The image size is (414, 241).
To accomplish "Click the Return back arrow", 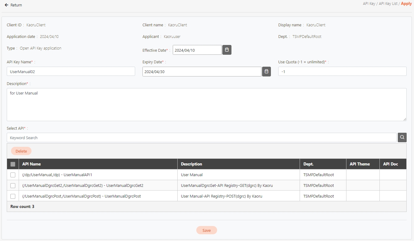I will coord(7,5).
